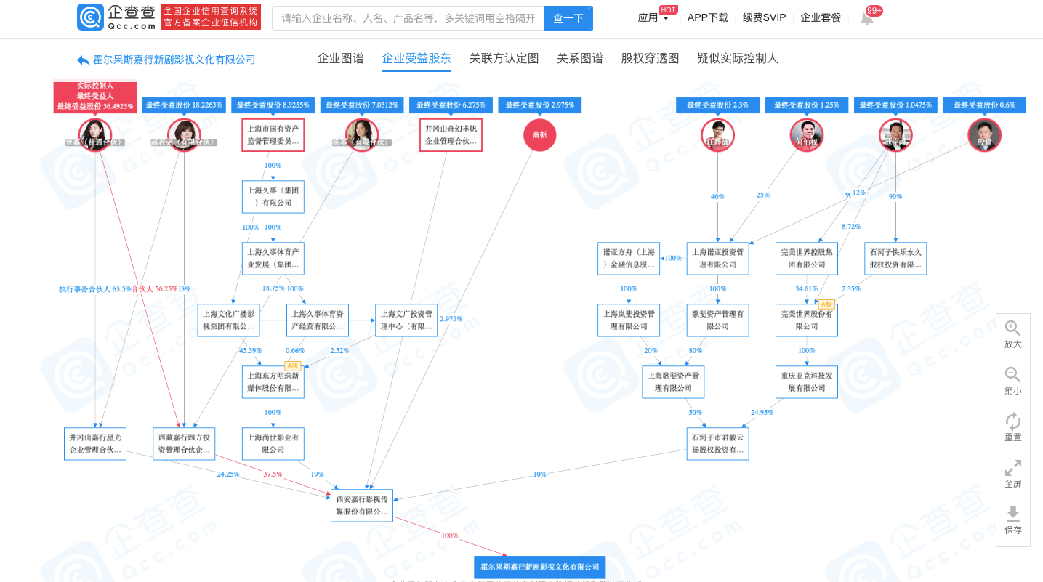
Task: Click the 上海东方明珠新媒体股份 node
Action: [273, 382]
